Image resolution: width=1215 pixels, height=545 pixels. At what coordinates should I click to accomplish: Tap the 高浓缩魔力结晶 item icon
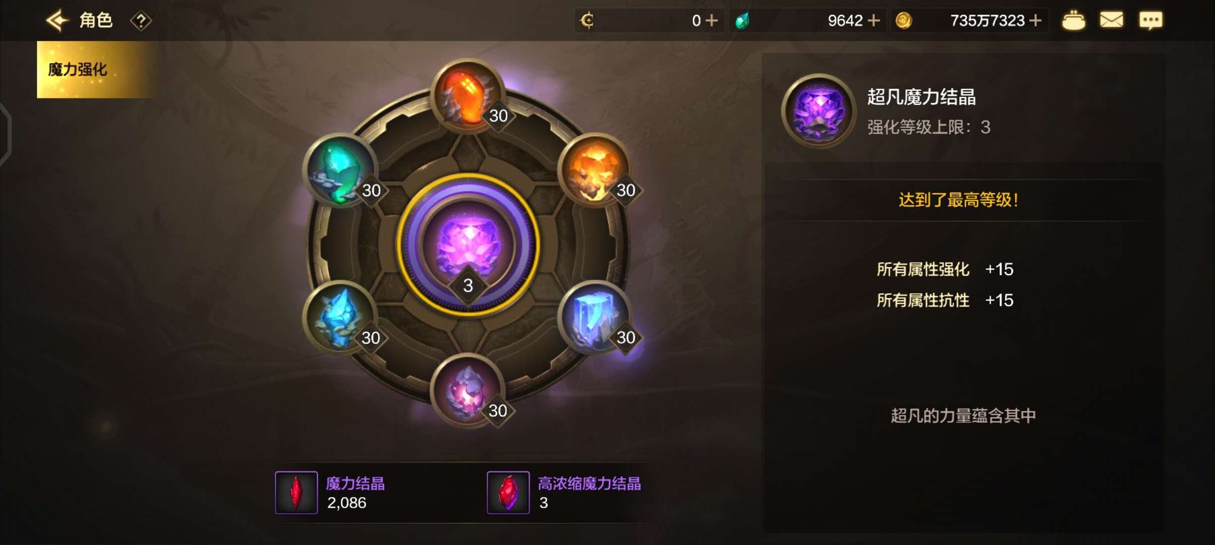508,493
